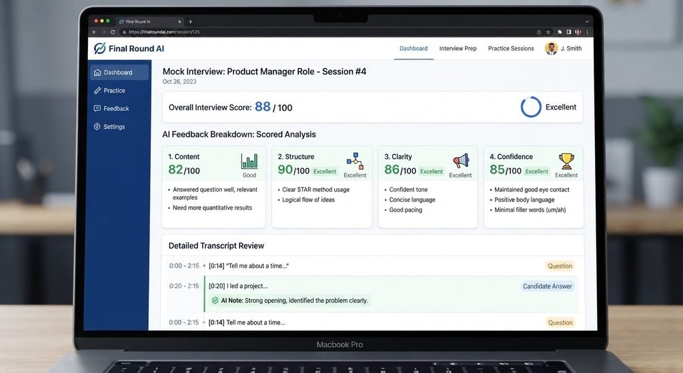683x373 pixels.
Task: Click the browser side panel icon
Action: (568, 32)
